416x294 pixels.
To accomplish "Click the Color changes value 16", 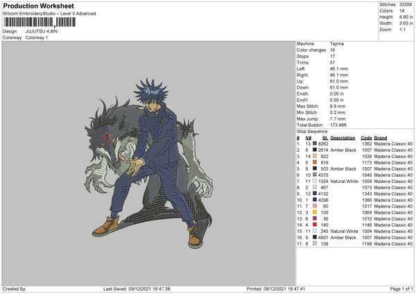I will coord(332,50).
